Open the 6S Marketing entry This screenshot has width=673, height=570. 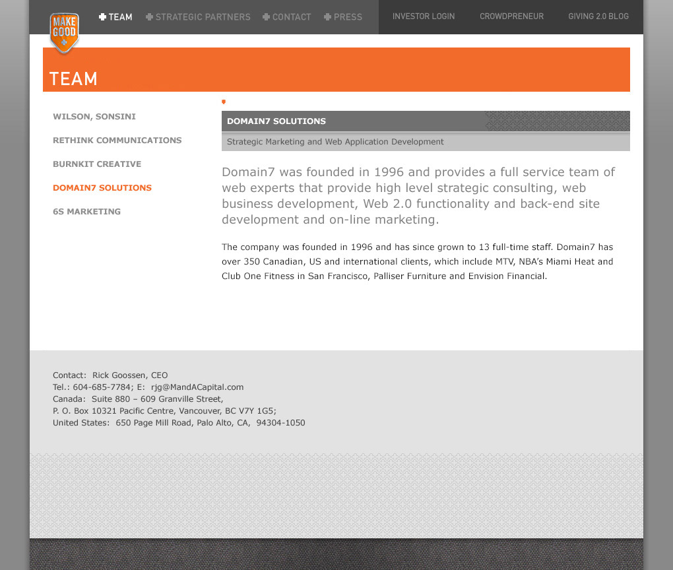click(86, 212)
